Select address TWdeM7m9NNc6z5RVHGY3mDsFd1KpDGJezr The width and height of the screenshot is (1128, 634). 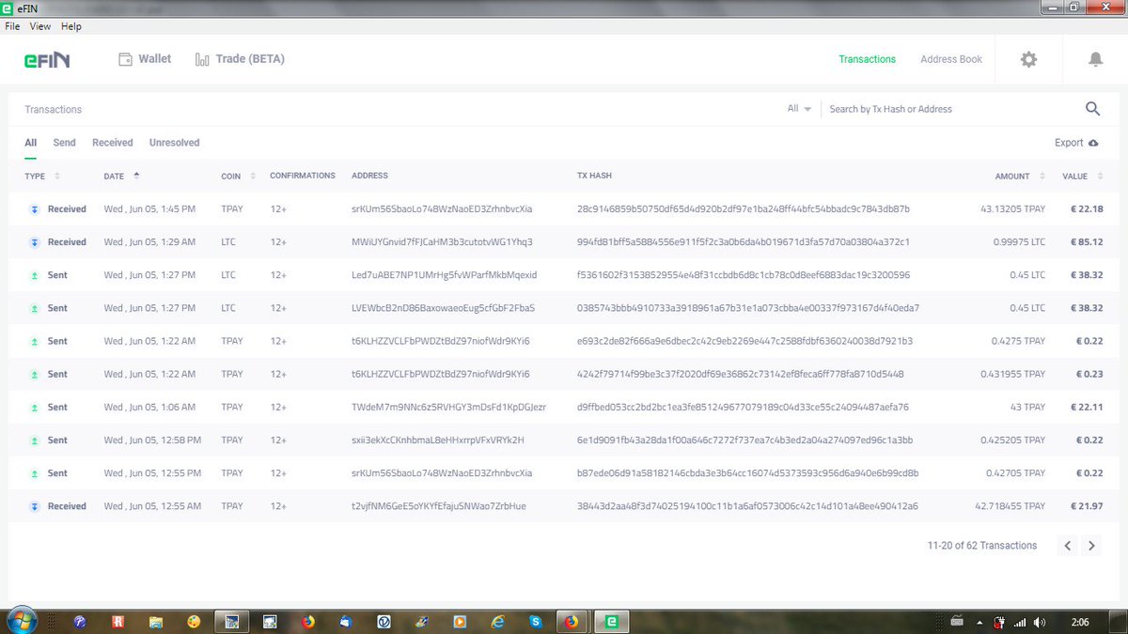[x=448, y=407]
